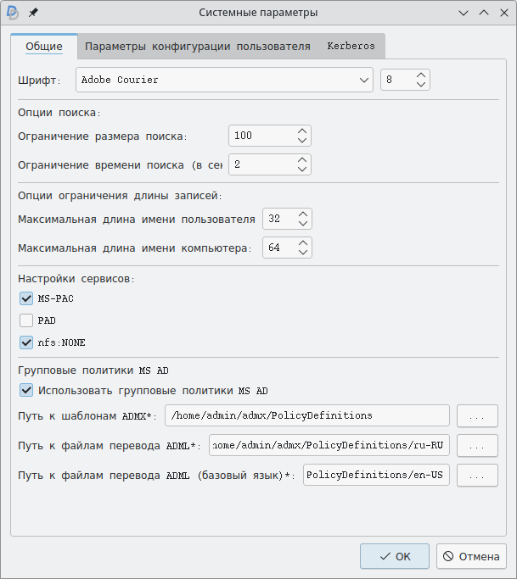517x579 pixels.
Task: Switch to the Kerberos tab
Action: click(x=351, y=46)
